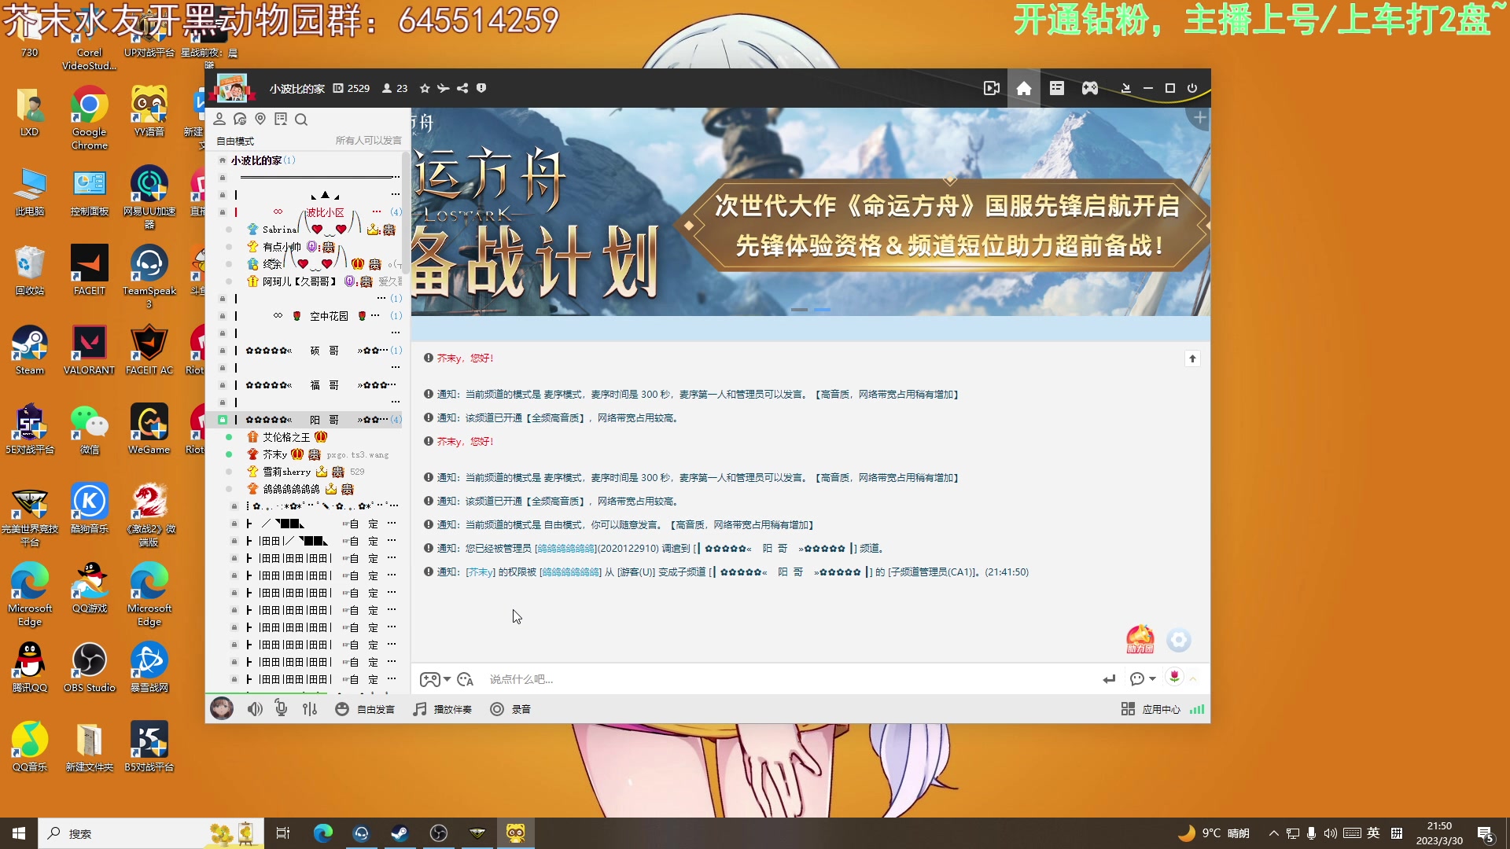Click the chat input field 说点什么吧
1510x849 pixels.
click(786, 679)
